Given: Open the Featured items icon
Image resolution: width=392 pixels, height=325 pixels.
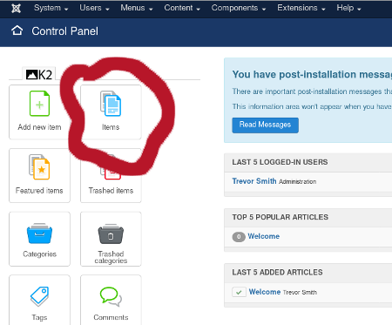Looking at the screenshot, I should coord(39,167).
